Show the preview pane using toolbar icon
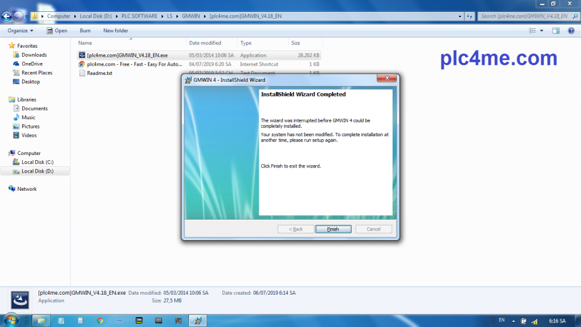581x327 pixels. [556, 31]
